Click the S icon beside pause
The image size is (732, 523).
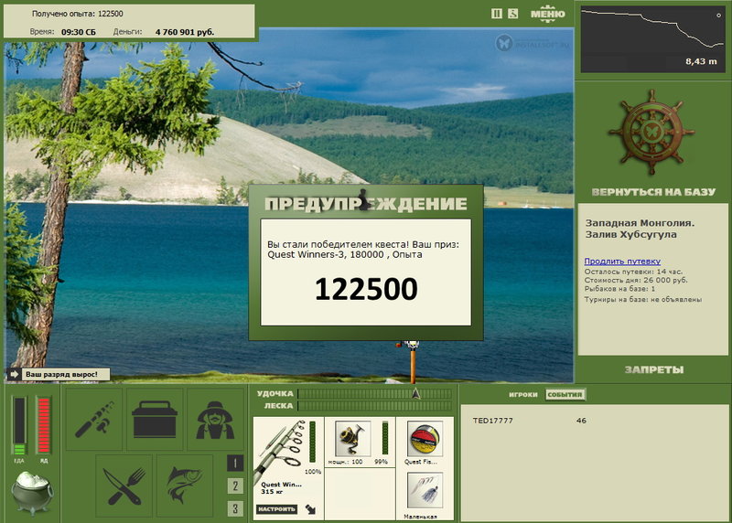click(512, 14)
